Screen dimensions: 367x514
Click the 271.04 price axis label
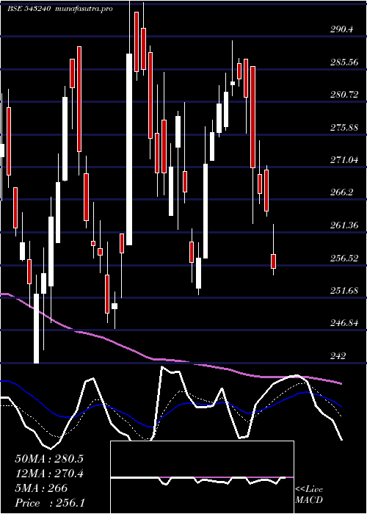click(x=344, y=160)
